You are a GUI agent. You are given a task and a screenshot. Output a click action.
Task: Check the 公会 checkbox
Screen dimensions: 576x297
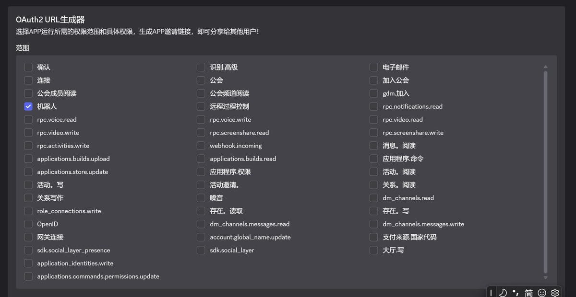[x=201, y=80]
